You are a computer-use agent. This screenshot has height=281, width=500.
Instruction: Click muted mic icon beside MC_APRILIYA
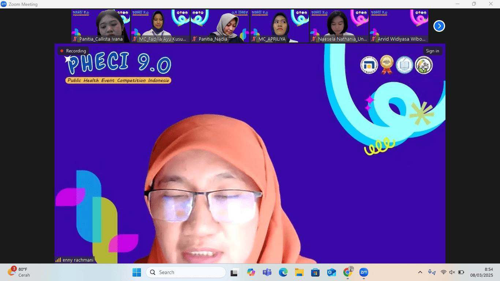click(254, 39)
